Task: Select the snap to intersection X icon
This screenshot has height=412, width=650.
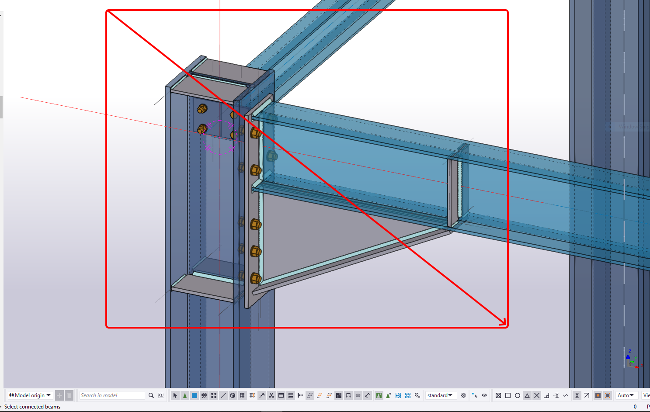Action: pyautogui.click(x=537, y=395)
